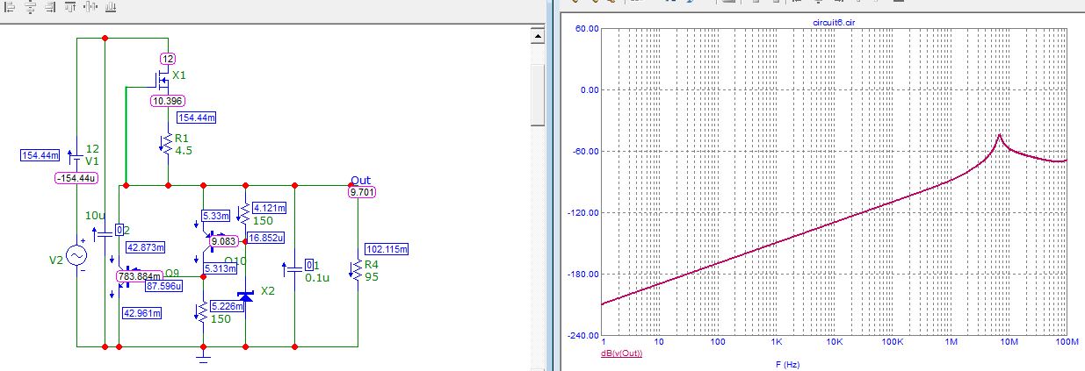Click the 10K x-axis label

pos(835,342)
